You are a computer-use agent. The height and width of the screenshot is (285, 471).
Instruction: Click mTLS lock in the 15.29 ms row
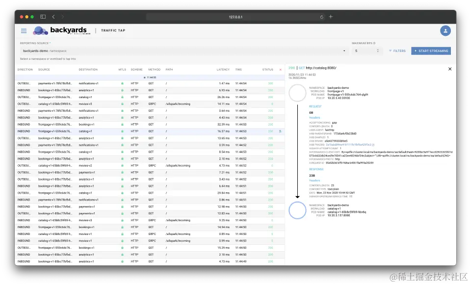click(x=122, y=248)
